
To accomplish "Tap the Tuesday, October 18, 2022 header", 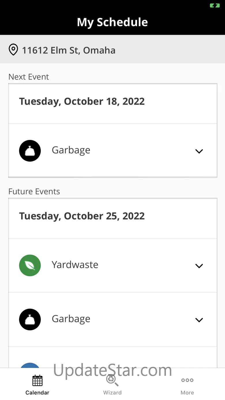I will (82, 102).
